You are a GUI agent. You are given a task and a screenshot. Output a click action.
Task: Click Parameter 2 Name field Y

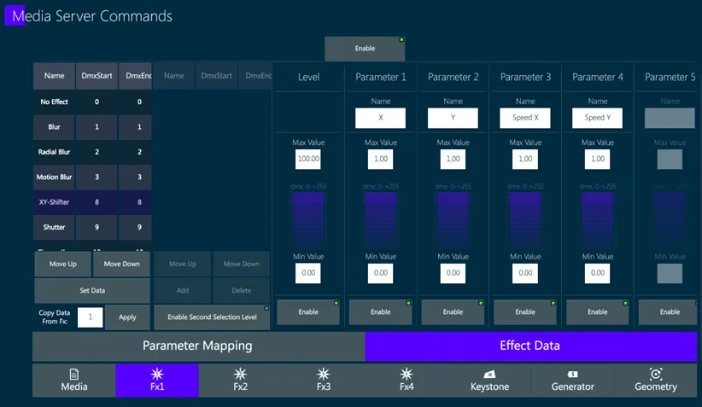(453, 118)
